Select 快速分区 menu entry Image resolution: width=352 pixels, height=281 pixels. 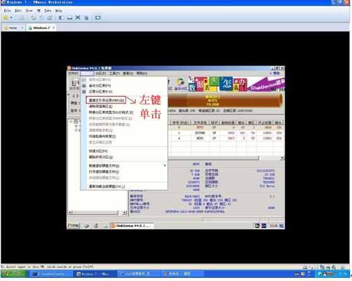coord(124,151)
